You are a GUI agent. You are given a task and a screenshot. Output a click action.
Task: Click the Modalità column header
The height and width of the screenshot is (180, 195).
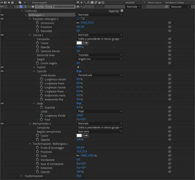[130, 2]
